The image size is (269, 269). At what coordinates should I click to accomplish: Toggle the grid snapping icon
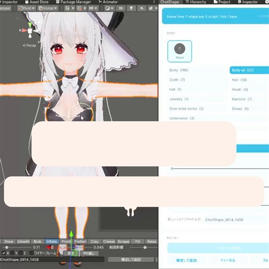coord(79,8)
